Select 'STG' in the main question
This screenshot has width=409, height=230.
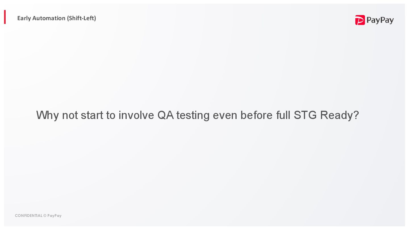tap(305, 115)
